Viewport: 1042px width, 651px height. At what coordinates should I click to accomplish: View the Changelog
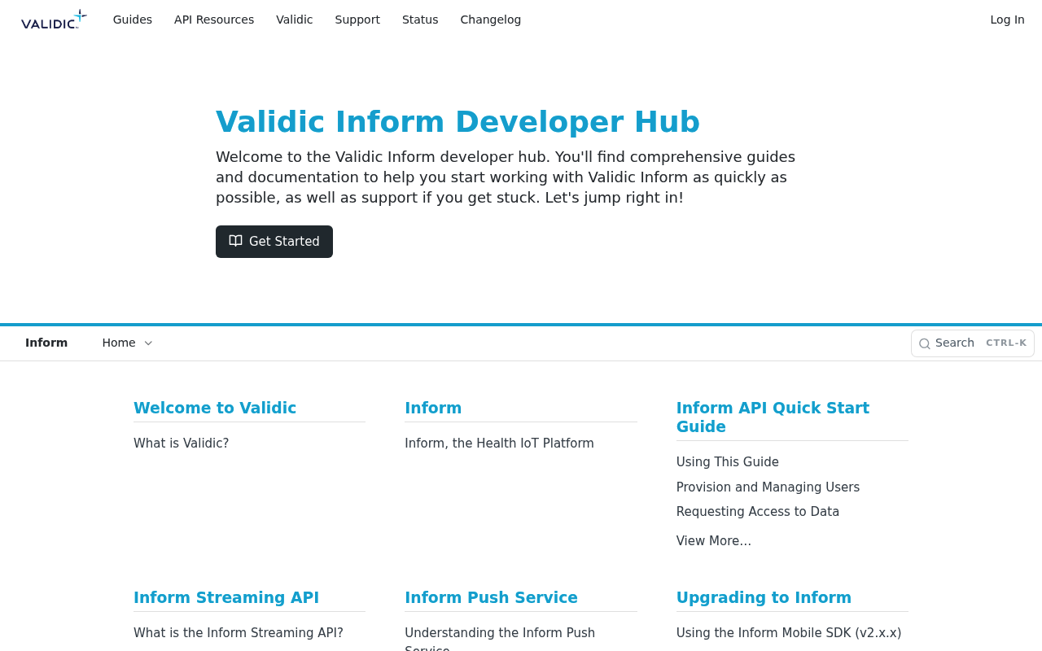pos(491,20)
